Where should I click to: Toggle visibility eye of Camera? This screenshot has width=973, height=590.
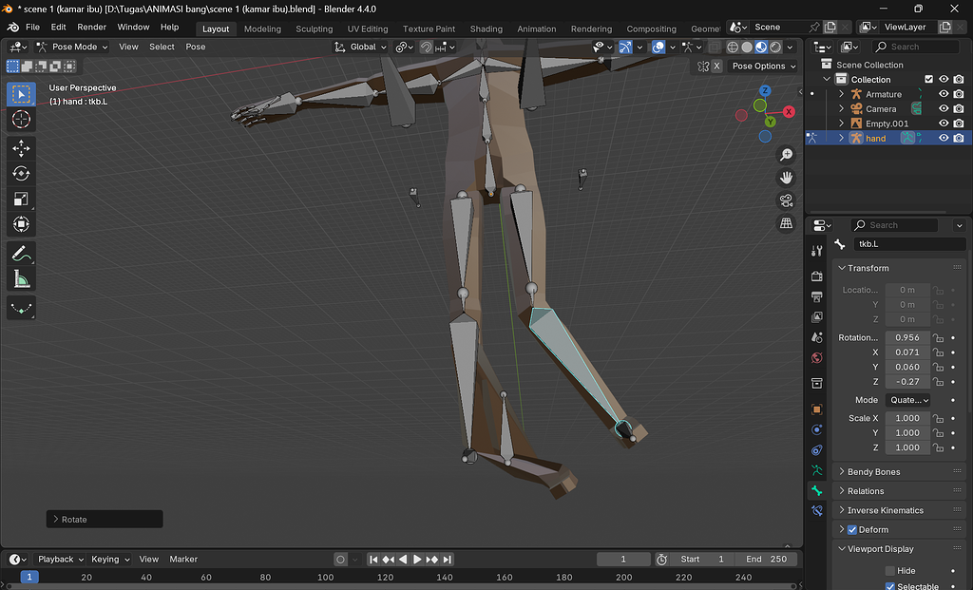(x=944, y=108)
